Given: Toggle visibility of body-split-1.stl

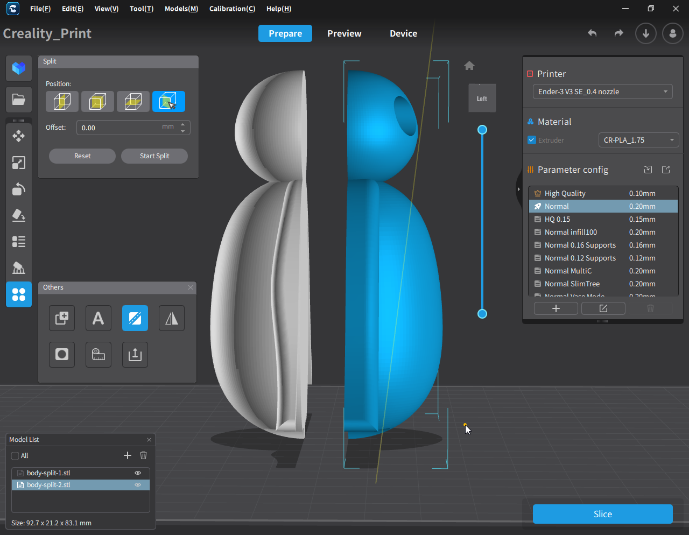Looking at the screenshot, I should (138, 473).
